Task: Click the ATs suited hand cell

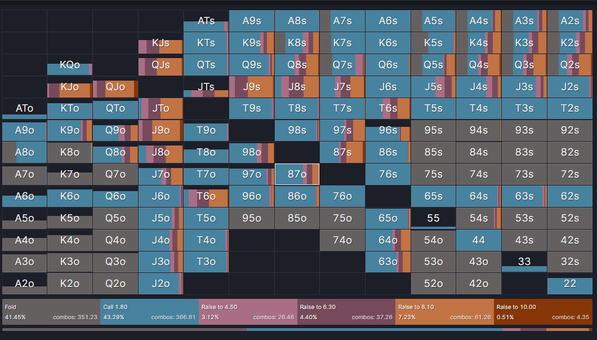Action: (x=206, y=21)
